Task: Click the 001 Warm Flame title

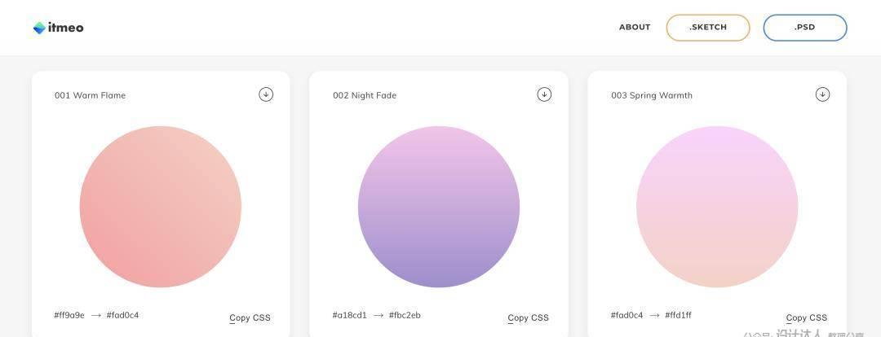Action: 90,95
